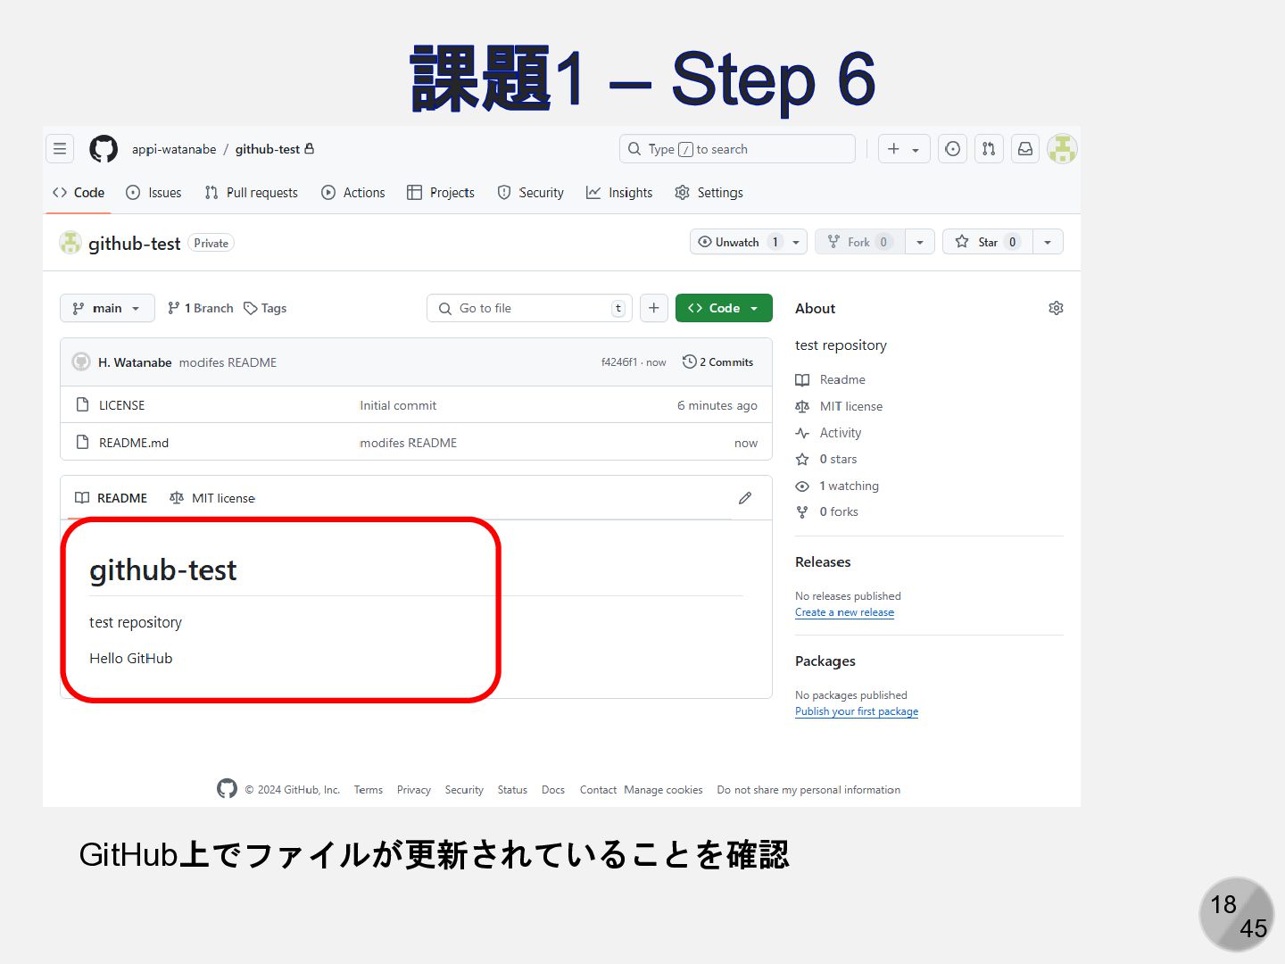Switch to the Projects tab
This screenshot has width=1285, height=964.
(x=441, y=193)
